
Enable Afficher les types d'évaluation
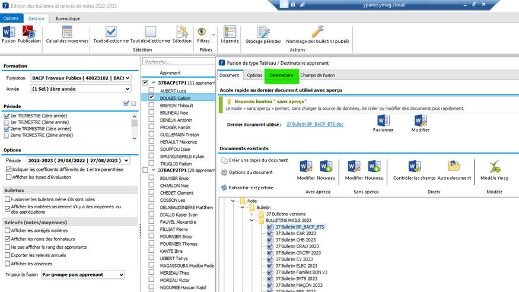[x=8, y=177]
